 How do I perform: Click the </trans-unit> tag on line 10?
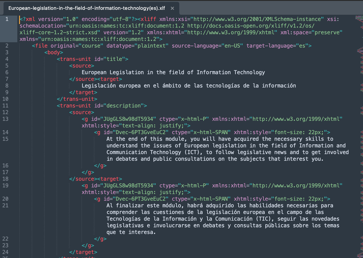(x=77, y=99)
